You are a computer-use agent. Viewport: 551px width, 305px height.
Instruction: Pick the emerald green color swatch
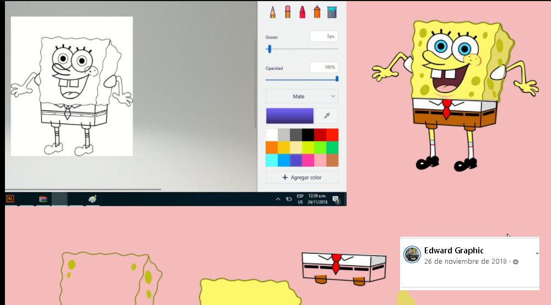tap(332, 148)
